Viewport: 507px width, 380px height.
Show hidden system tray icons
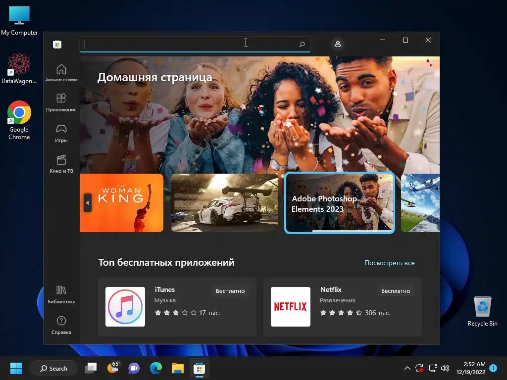pos(407,368)
